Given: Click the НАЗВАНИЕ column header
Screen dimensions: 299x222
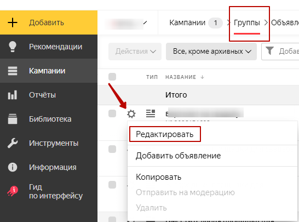Looking at the screenshot, I should point(181,77).
